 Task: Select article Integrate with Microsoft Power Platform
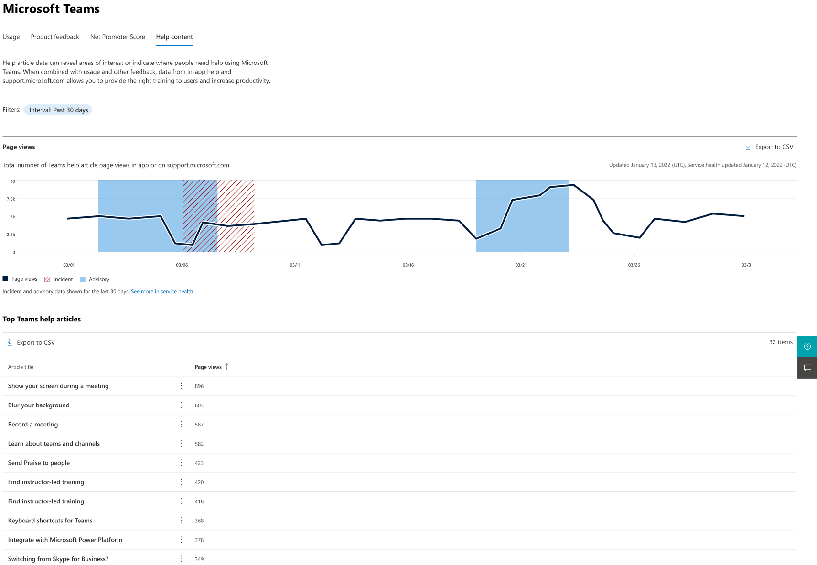65,540
